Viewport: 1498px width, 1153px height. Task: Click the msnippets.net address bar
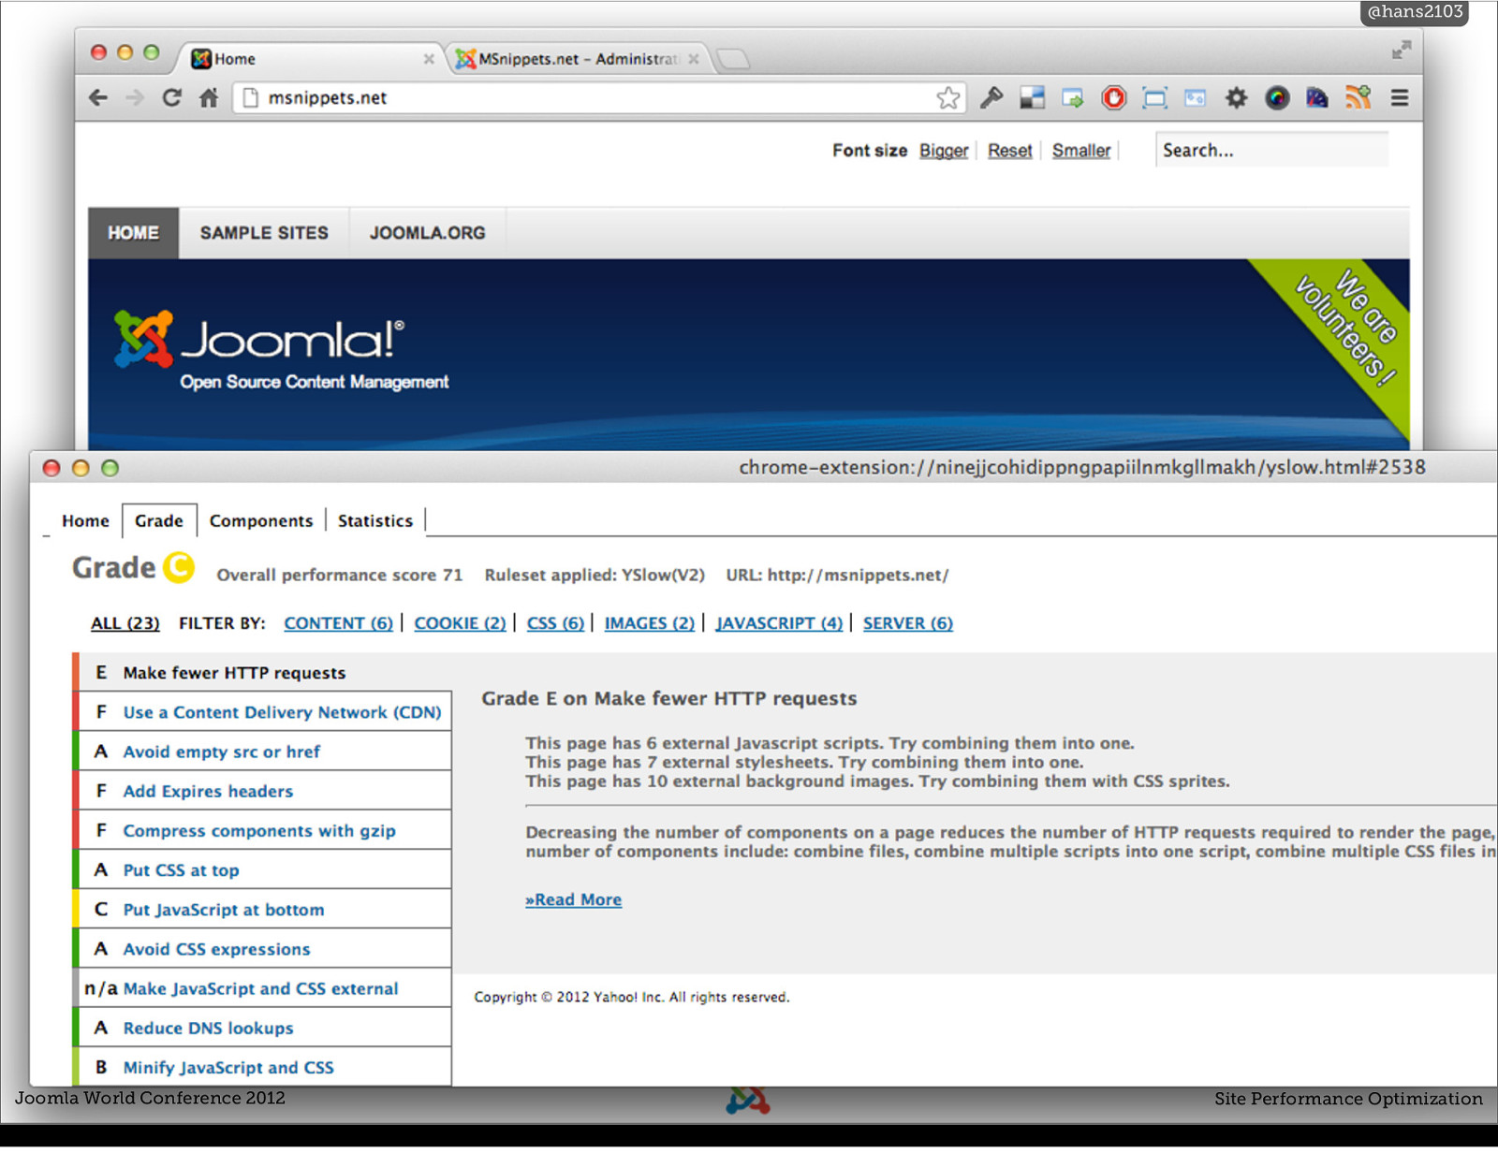click(599, 97)
